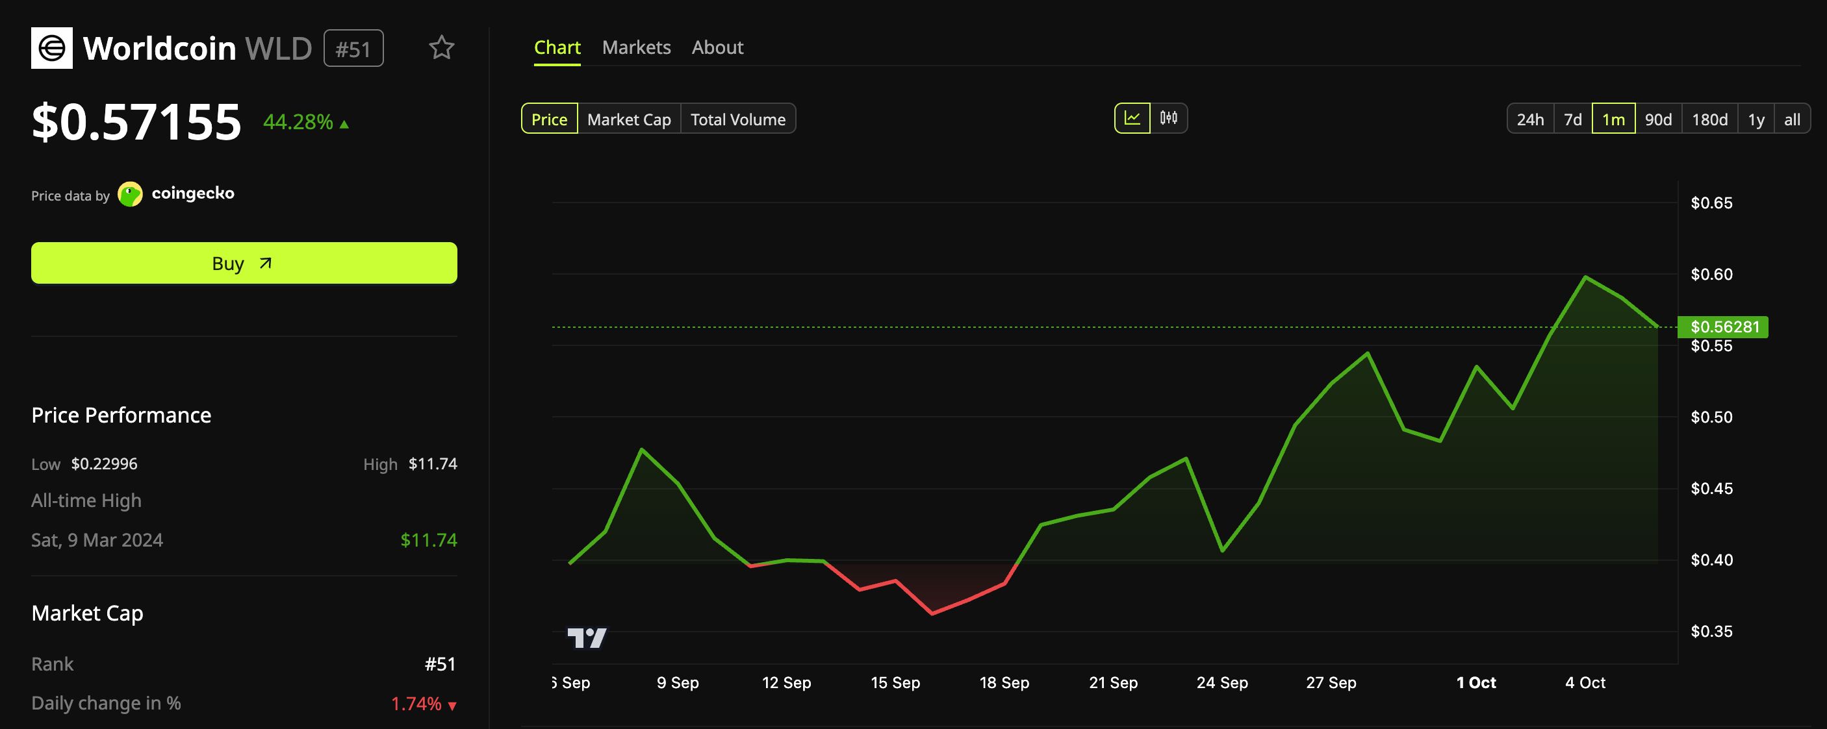Set chart range to 180d

(1709, 119)
